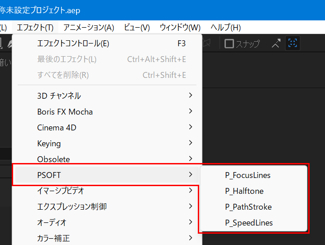This screenshot has height=245, width=325.
Task: Expand the エクスプレッション制御 submenu
Action: coord(107,207)
